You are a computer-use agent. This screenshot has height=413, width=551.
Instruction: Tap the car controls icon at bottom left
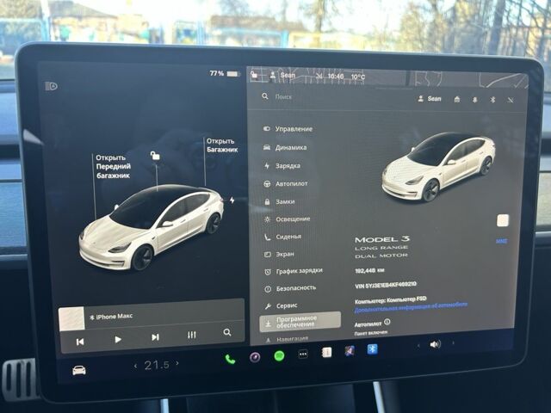pos(78,370)
